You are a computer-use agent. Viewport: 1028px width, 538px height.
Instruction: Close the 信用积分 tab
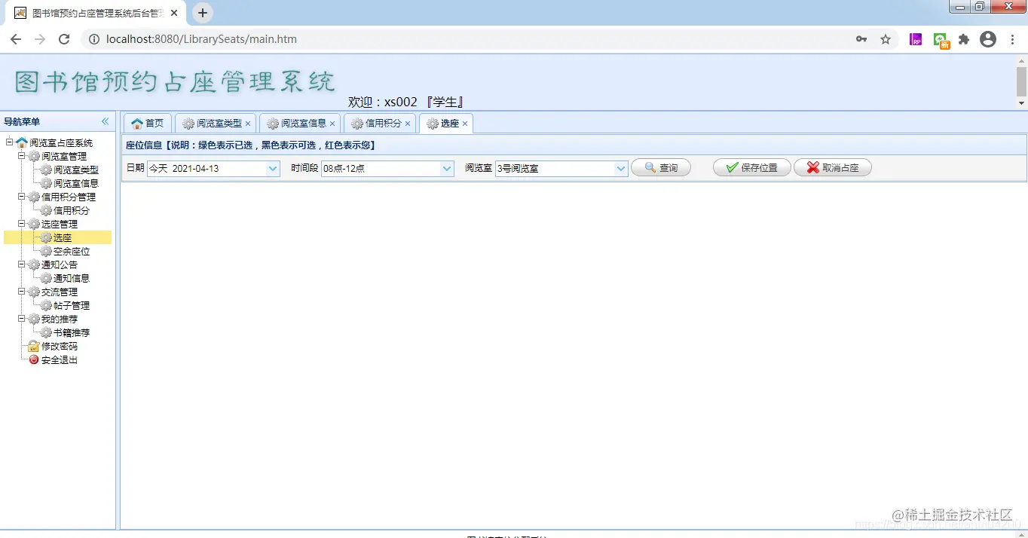(408, 124)
